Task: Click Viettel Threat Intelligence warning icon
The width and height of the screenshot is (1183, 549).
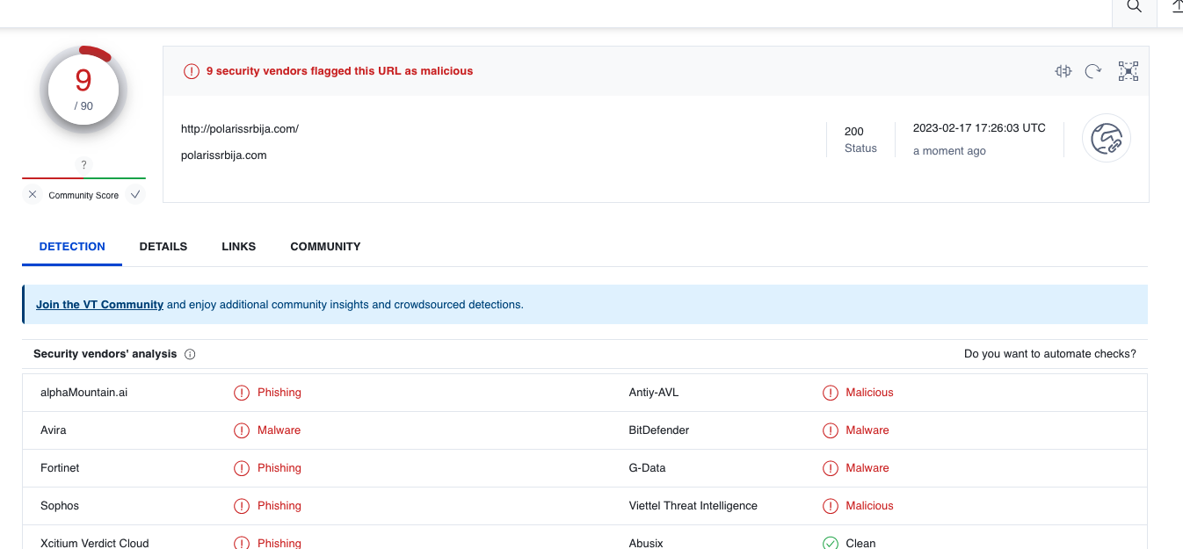Action: 831,506
